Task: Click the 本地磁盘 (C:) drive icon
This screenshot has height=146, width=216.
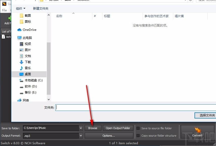Action: [21, 80]
